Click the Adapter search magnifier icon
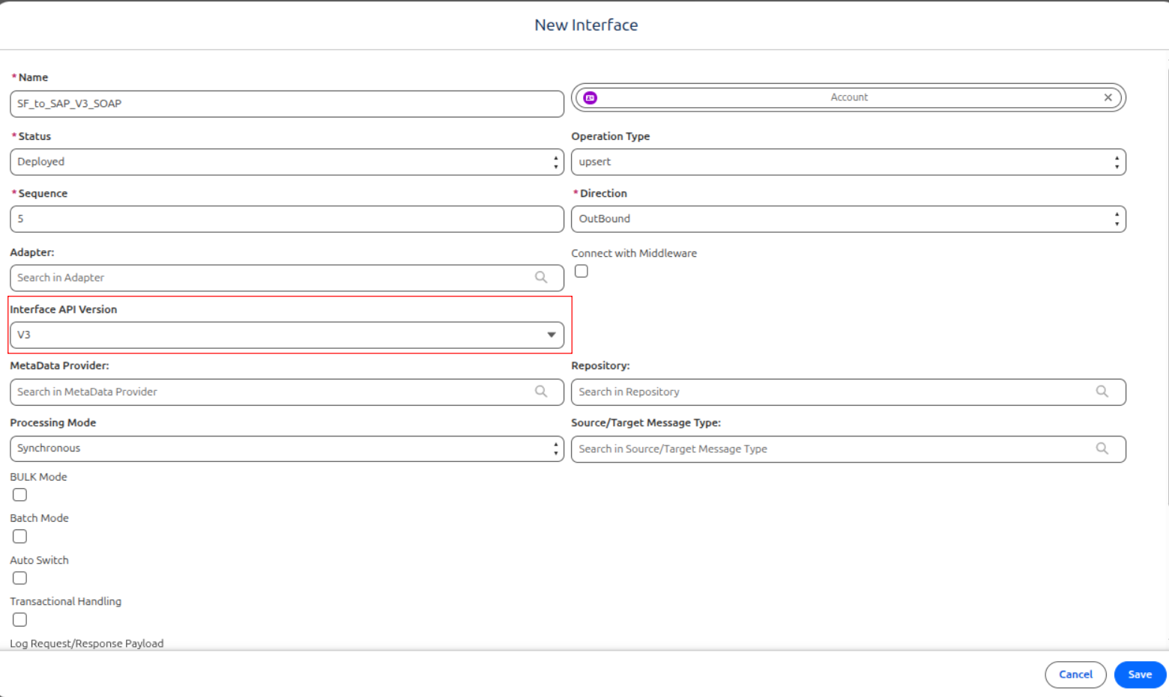The image size is (1169, 697). click(541, 277)
